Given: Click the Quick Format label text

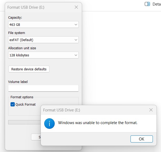Looking at the screenshot, I should tap(26, 104).
